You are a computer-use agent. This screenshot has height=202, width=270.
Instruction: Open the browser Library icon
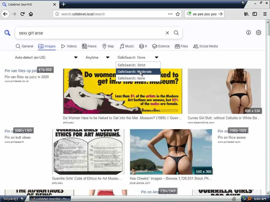pos(246,14)
